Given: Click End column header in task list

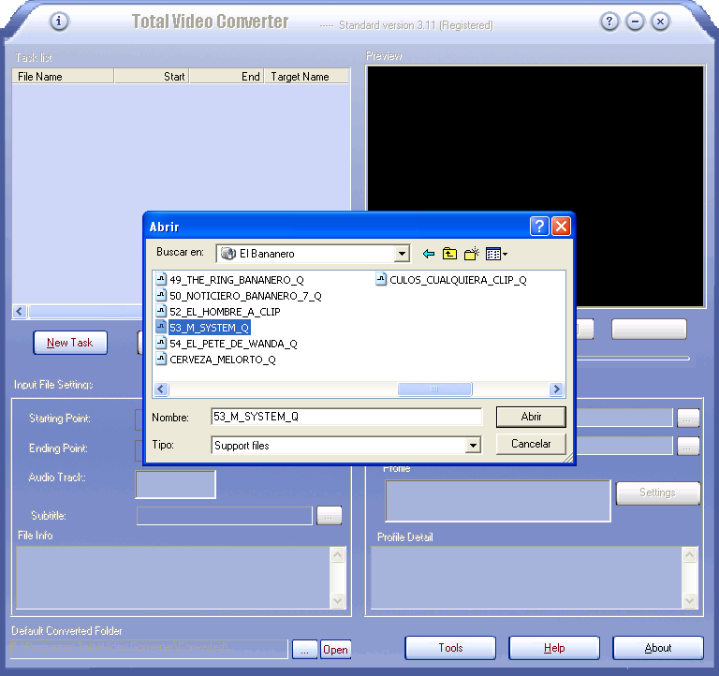Looking at the screenshot, I should 227,76.
